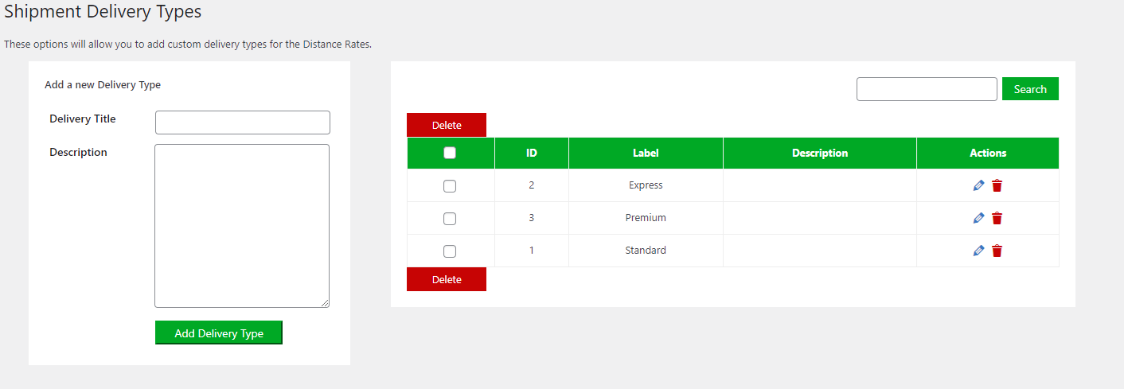Screen dimensions: 1124x389
Task: Check the Express row checkbox
Action: click(450, 186)
